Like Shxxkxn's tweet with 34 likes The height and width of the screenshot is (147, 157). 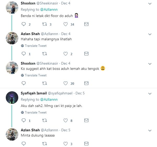pos(66,24)
